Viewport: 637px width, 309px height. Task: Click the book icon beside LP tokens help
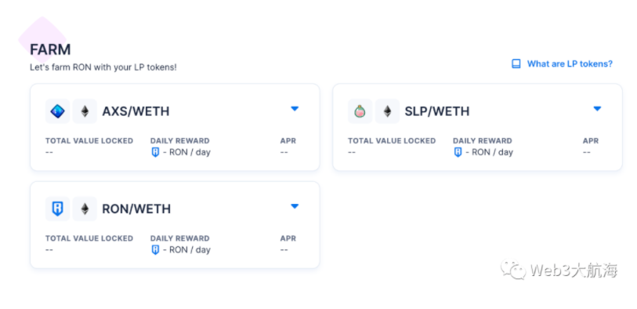tap(516, 64)
